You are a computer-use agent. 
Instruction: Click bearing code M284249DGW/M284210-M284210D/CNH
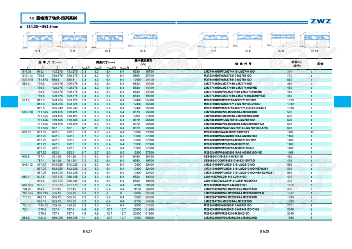231,209
